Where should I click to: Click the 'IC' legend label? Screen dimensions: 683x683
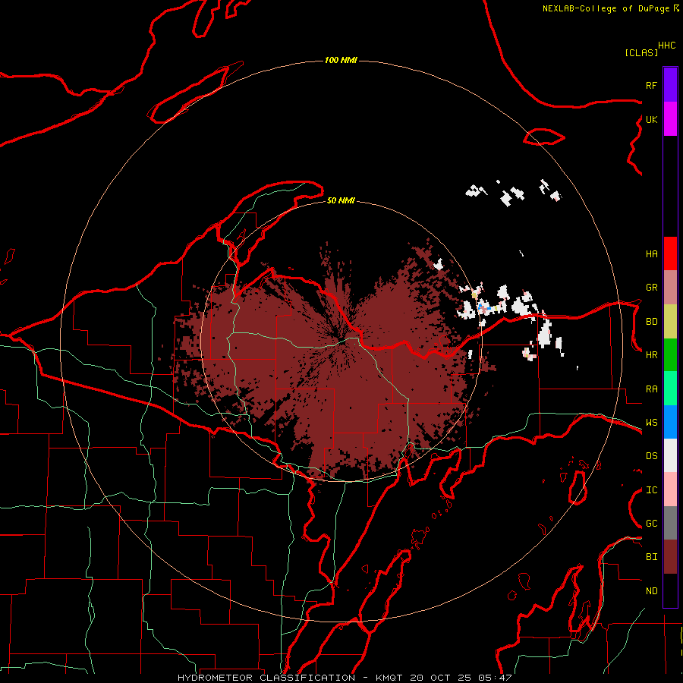click(x=651, y=490)
